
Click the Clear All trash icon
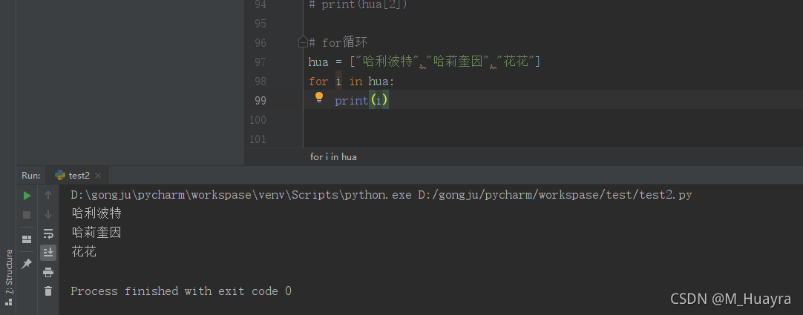(x=48, y=291)
